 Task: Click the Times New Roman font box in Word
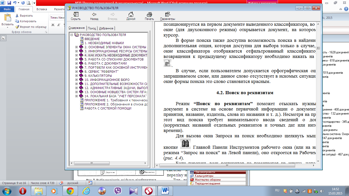tap(57, 18)
